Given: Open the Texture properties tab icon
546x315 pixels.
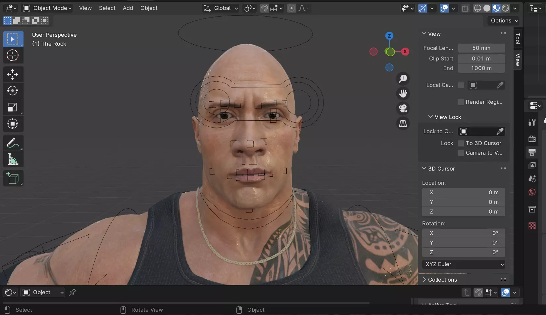Looking at the screenshot, I should point(532,226).
